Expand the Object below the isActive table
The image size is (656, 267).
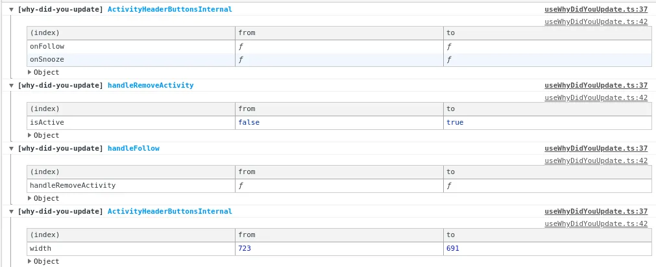pos(30,136)
